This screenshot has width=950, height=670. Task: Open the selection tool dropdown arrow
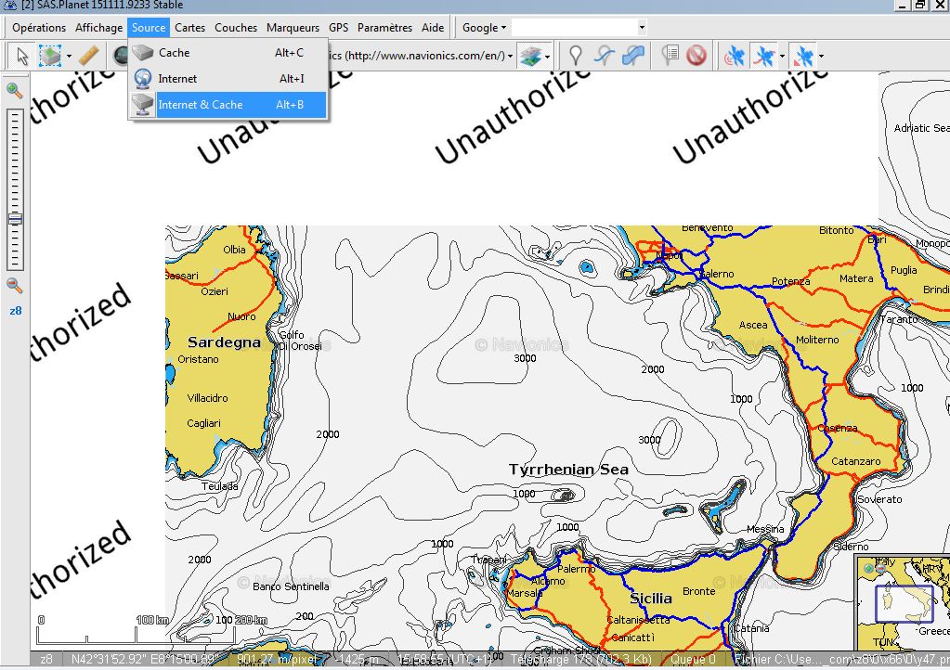pyautogui.click(x=69, y=57)
